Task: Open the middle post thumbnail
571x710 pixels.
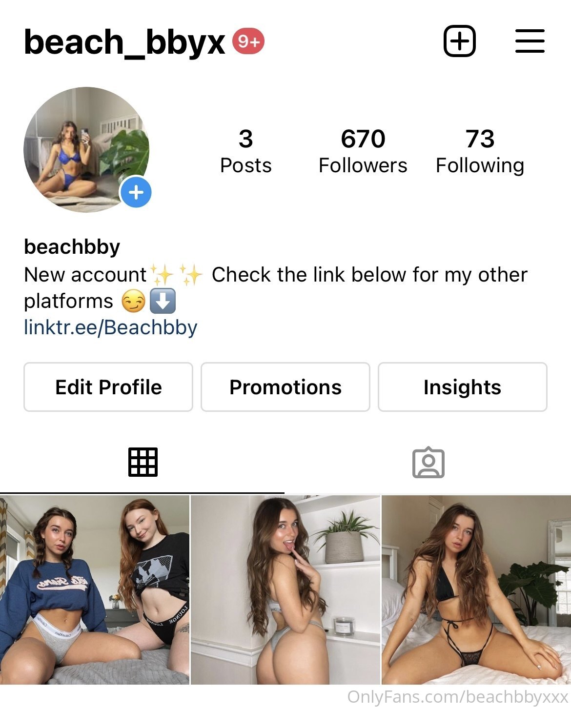Action: pos(285,590)
